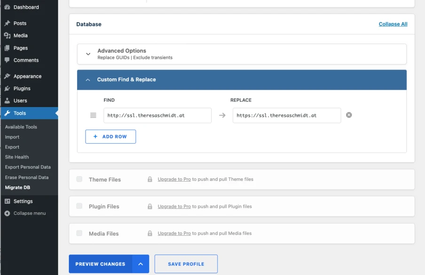
Task: Click the Dashboard gauge icon in sidebar
Action: click(7, 8)
